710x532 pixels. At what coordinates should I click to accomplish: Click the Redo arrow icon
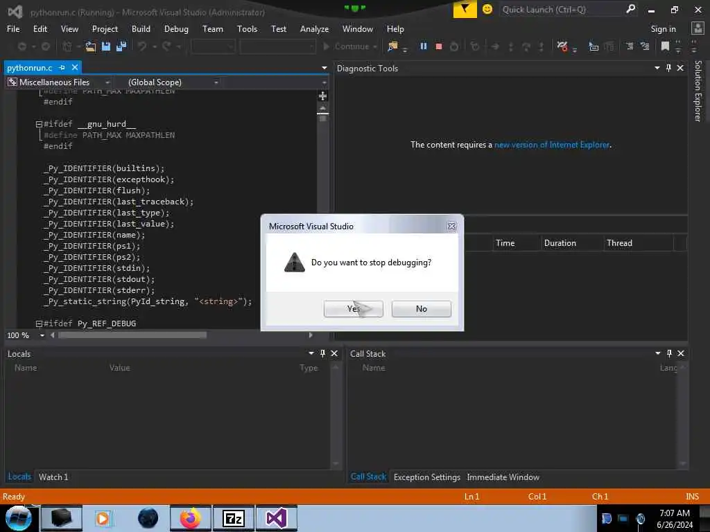click(x=166, y=46)
